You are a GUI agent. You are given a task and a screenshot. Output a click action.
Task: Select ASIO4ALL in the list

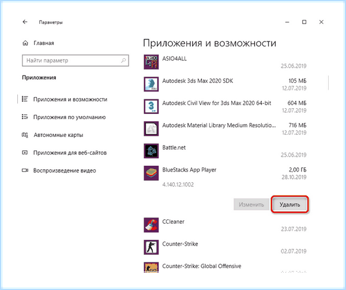(174, 59)
